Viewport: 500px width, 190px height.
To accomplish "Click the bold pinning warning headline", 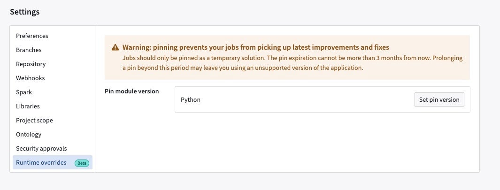I will click(256, 47).
